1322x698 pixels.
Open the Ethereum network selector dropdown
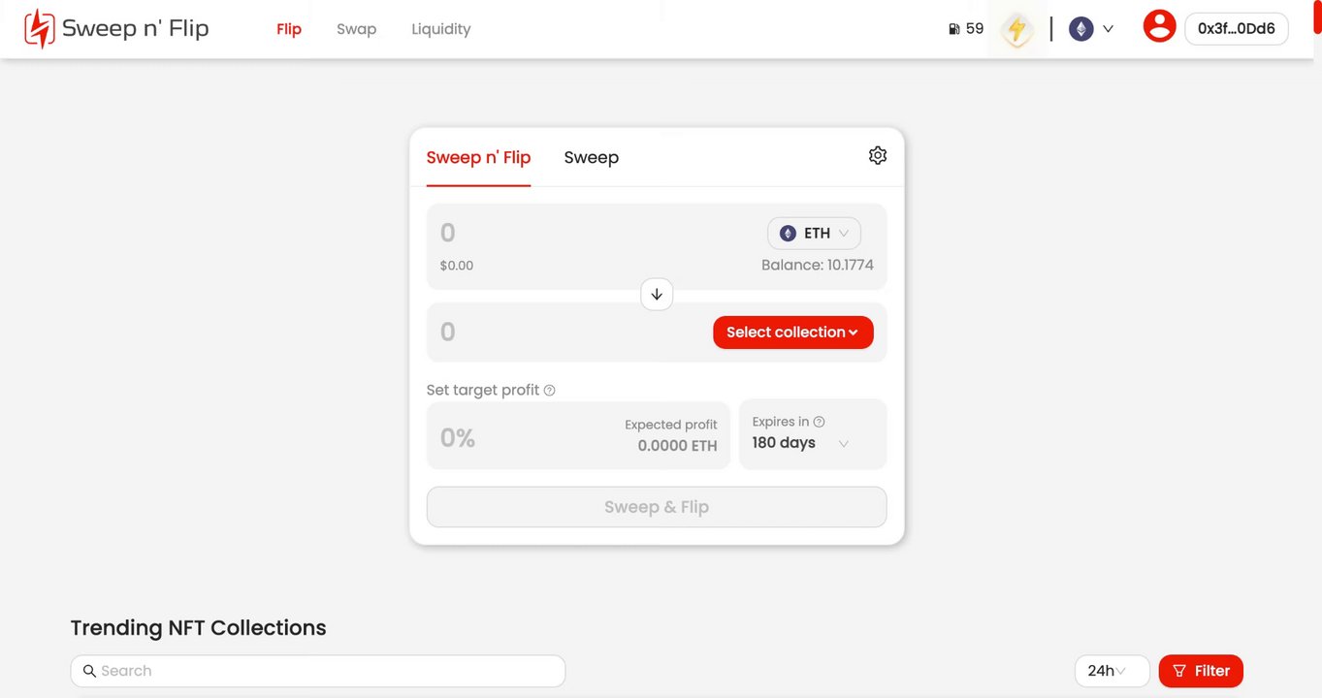pyautogui.click(x=1092, y=29)
